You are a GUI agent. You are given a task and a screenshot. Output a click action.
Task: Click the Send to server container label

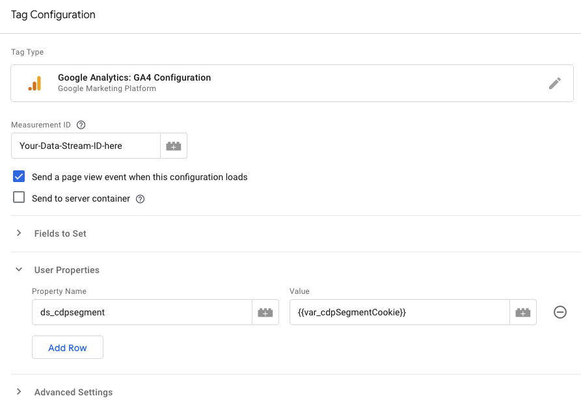[81, 198]
